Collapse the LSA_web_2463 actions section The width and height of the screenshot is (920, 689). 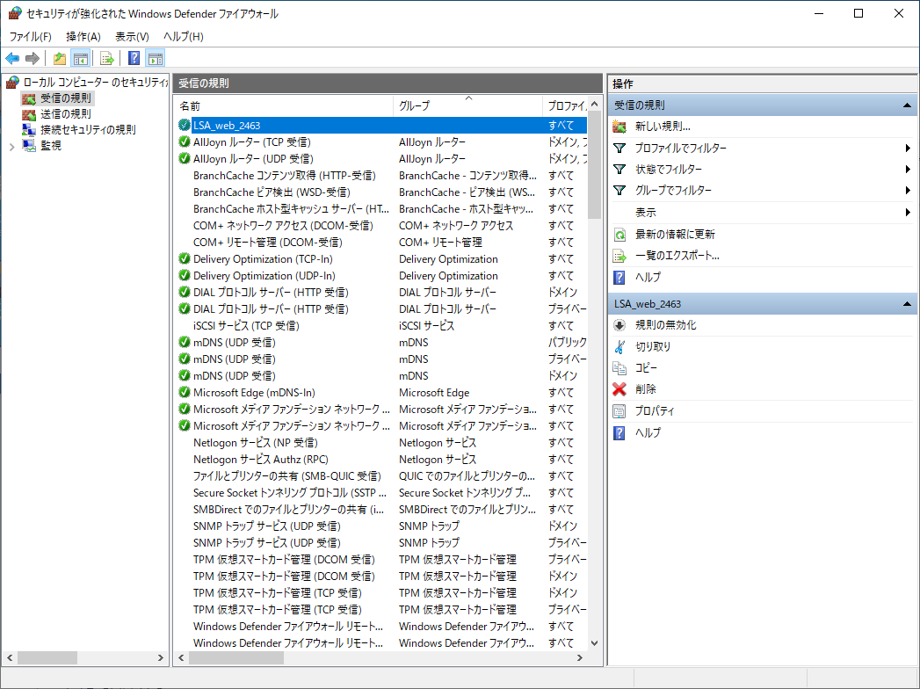tap(907, 304)
